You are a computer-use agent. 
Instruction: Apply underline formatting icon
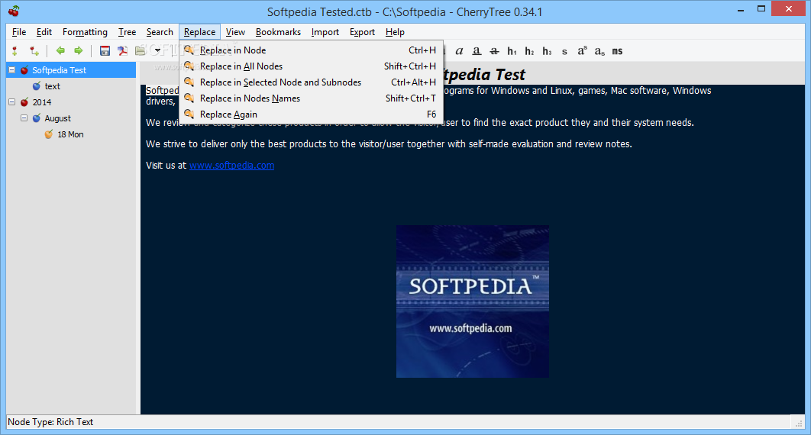point(477,50)
